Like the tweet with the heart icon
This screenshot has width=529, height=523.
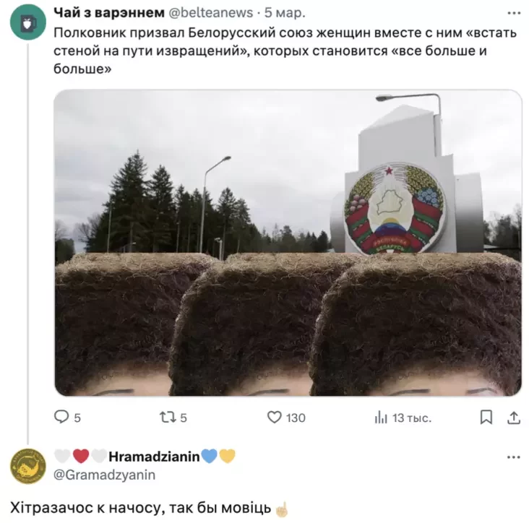275,418
